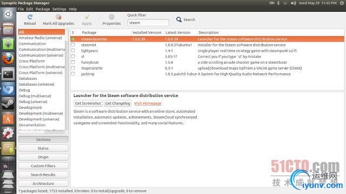This screenshot has width=346, height=194.
Task: Open the workspace switcher launcher icon
Action: point(8,163)
